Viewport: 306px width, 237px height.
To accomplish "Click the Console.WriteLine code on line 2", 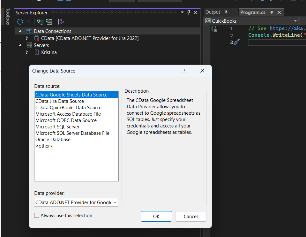I will tap(277, 35).
